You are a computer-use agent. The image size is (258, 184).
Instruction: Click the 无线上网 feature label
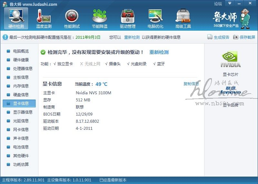92,64
